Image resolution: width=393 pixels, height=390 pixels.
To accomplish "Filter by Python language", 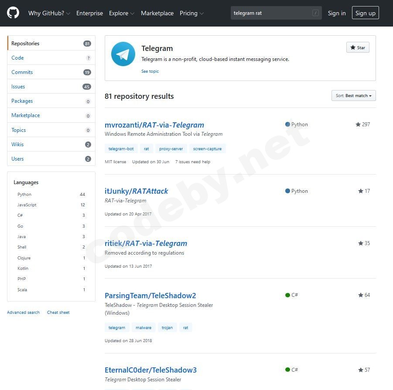I will (x=51, y=195).
